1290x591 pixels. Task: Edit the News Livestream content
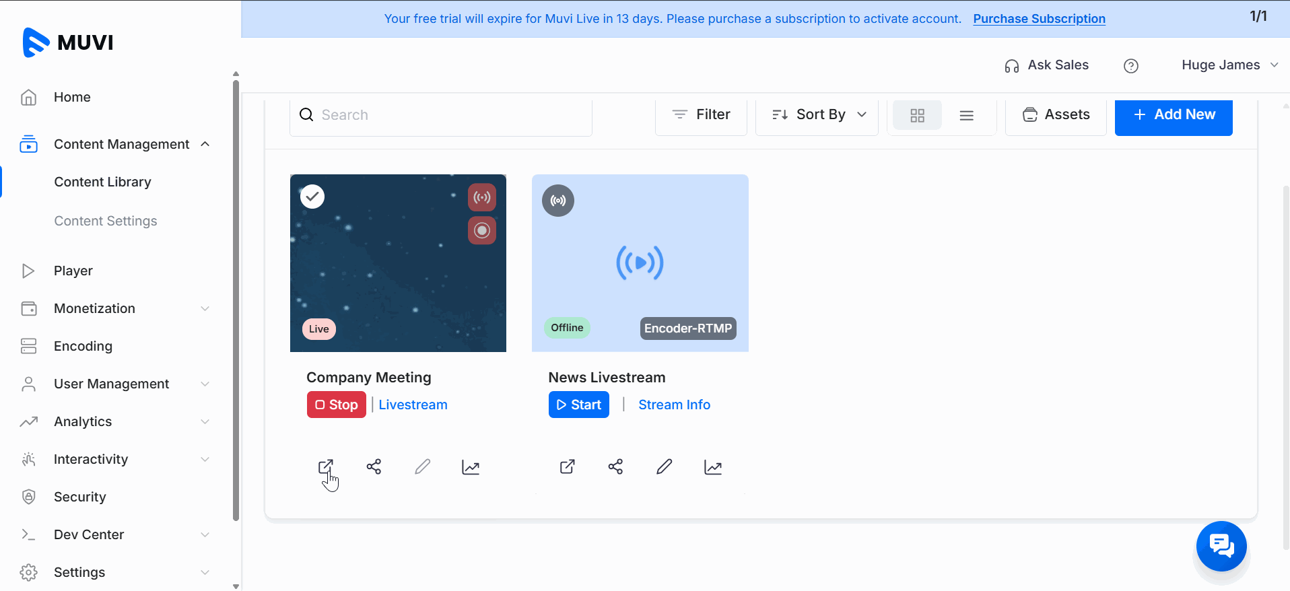(x=664, y=466)
